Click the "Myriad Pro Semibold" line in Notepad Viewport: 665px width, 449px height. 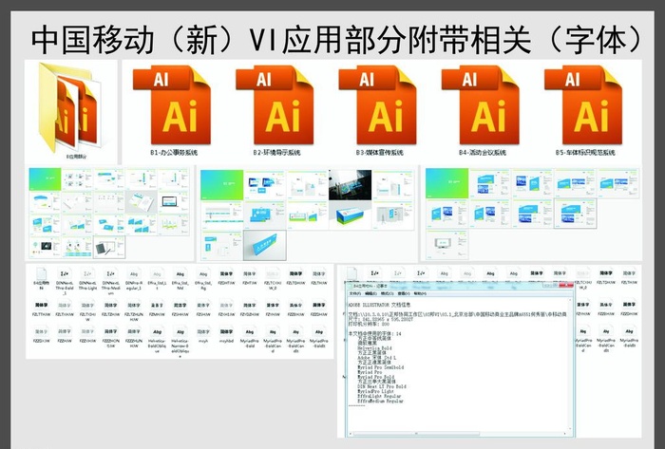[x=380, y=367]
